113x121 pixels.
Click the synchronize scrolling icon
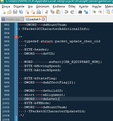pyautogui.click(x=108, y=12)
